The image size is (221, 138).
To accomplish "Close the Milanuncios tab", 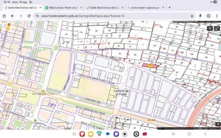I will [x=81, y=8].
